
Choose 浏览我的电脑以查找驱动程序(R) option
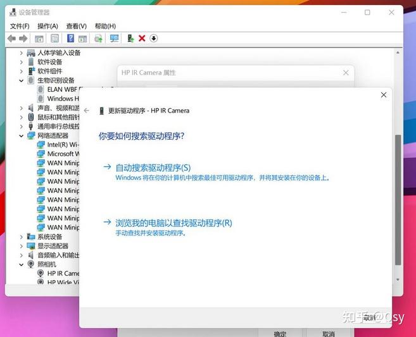[x=173, y=223]
